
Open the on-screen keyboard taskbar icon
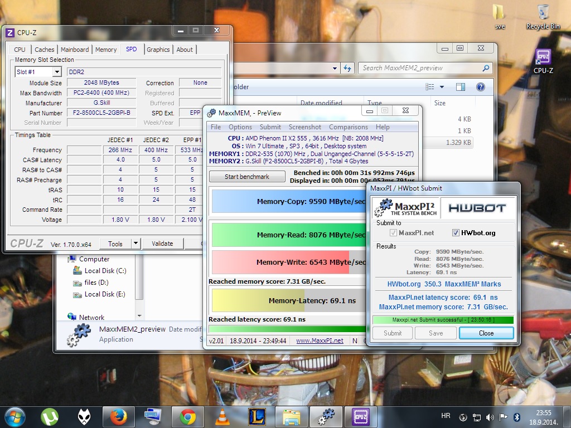coord(153,417)
